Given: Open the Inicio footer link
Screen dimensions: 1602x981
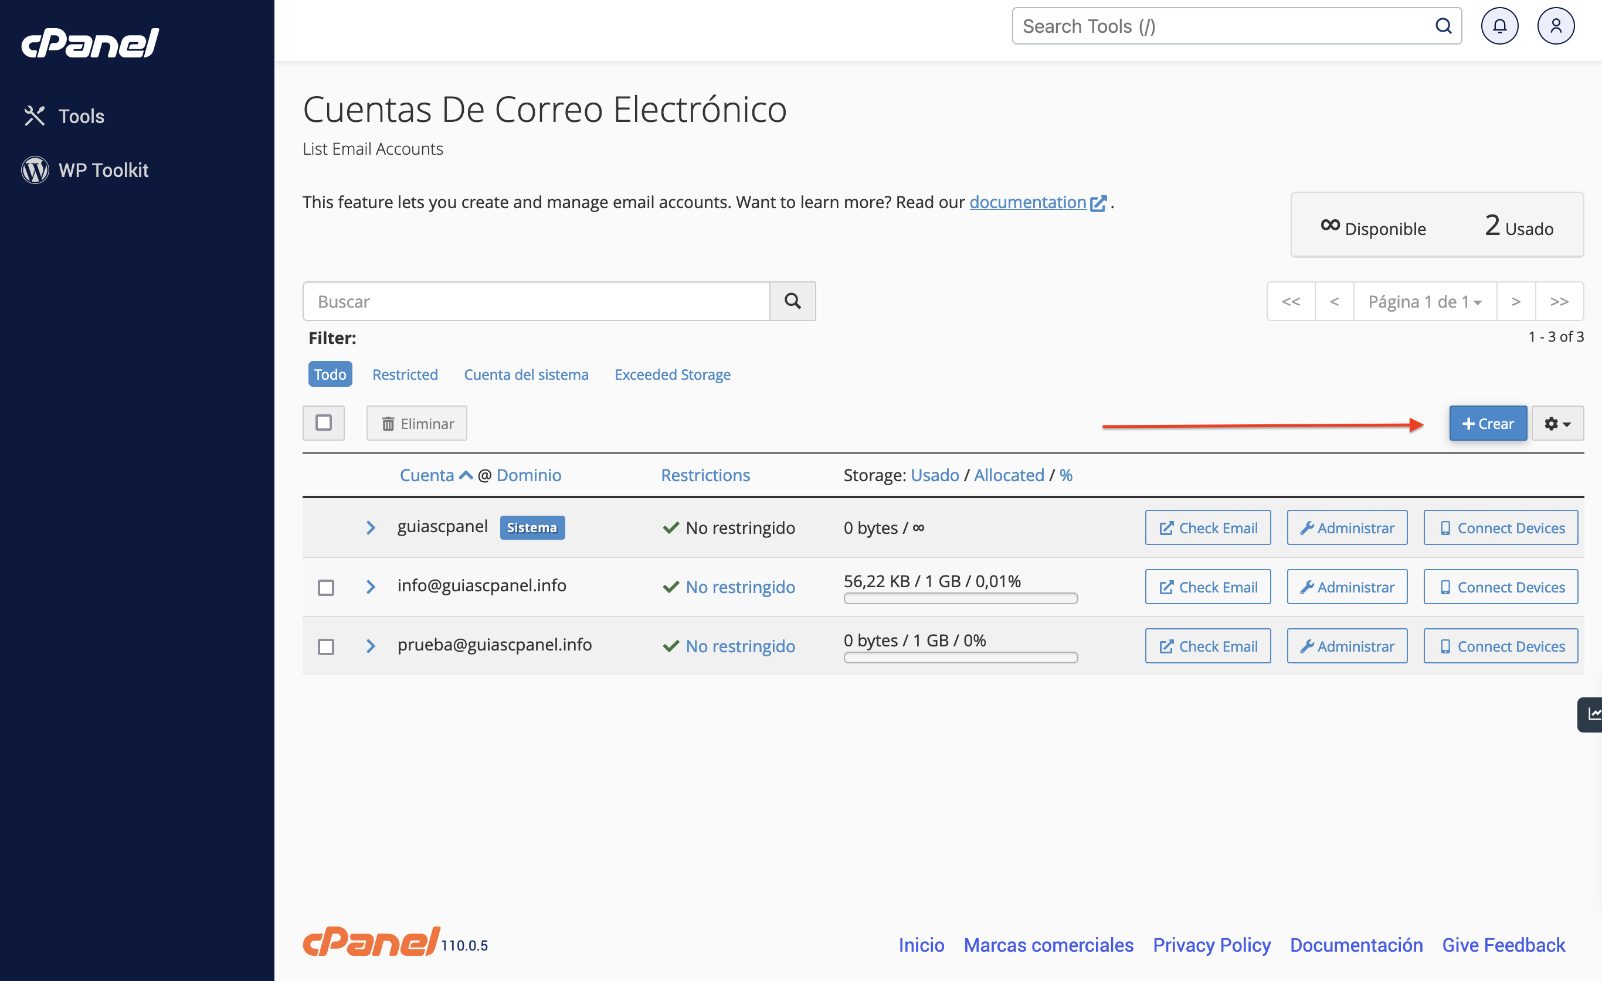Looking at the screenshot, I should click(x=921, y=945).
